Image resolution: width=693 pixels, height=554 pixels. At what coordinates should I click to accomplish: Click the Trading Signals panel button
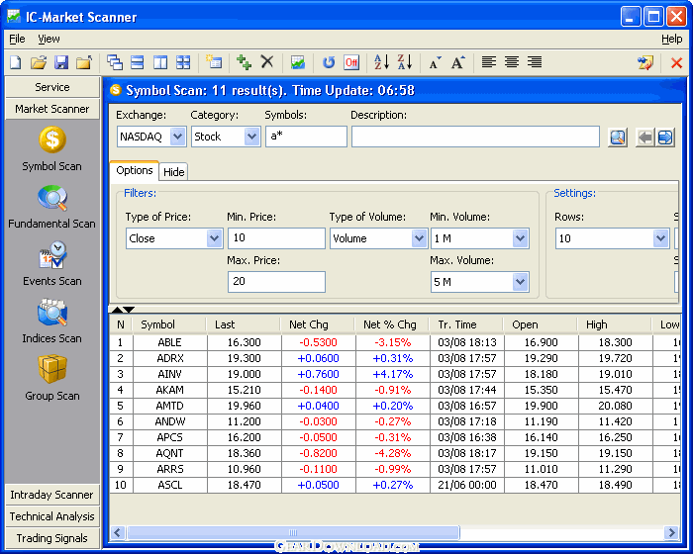point(52,538)
